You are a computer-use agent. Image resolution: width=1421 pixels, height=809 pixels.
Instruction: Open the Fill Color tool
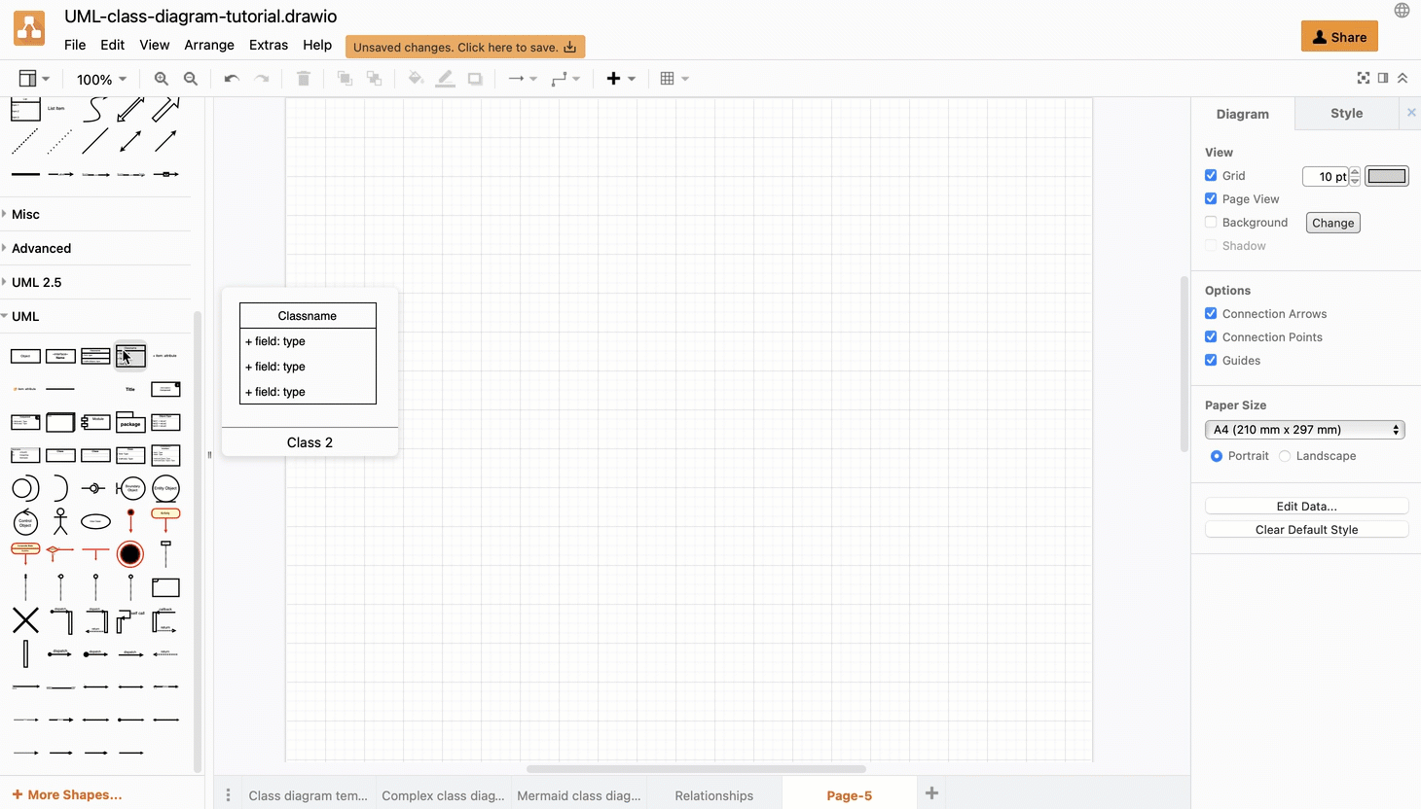(416, 79)
